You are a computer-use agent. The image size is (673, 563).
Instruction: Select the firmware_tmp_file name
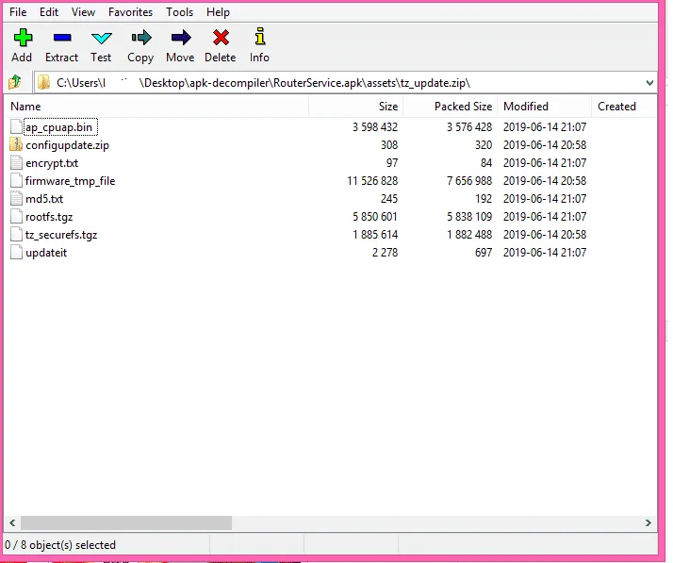click(x=70, y=181)
